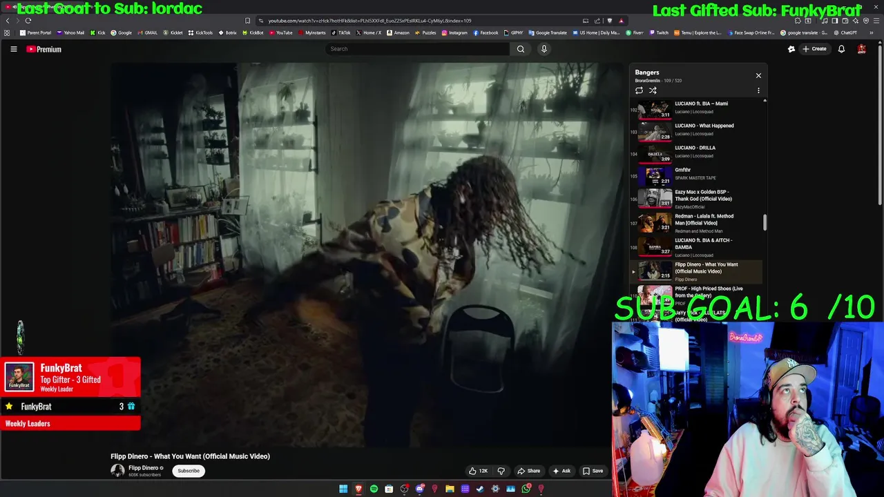Play LUCIANO - DRILLA from playlist
The width and height of the screenshot is (884, 497).
[695, 152]
